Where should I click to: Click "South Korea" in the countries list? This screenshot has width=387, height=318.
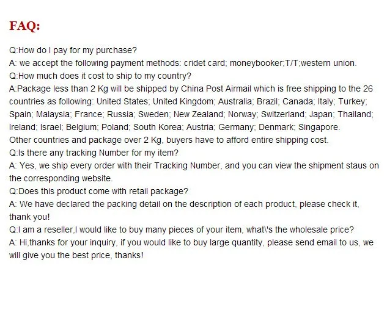pos(157,127)
